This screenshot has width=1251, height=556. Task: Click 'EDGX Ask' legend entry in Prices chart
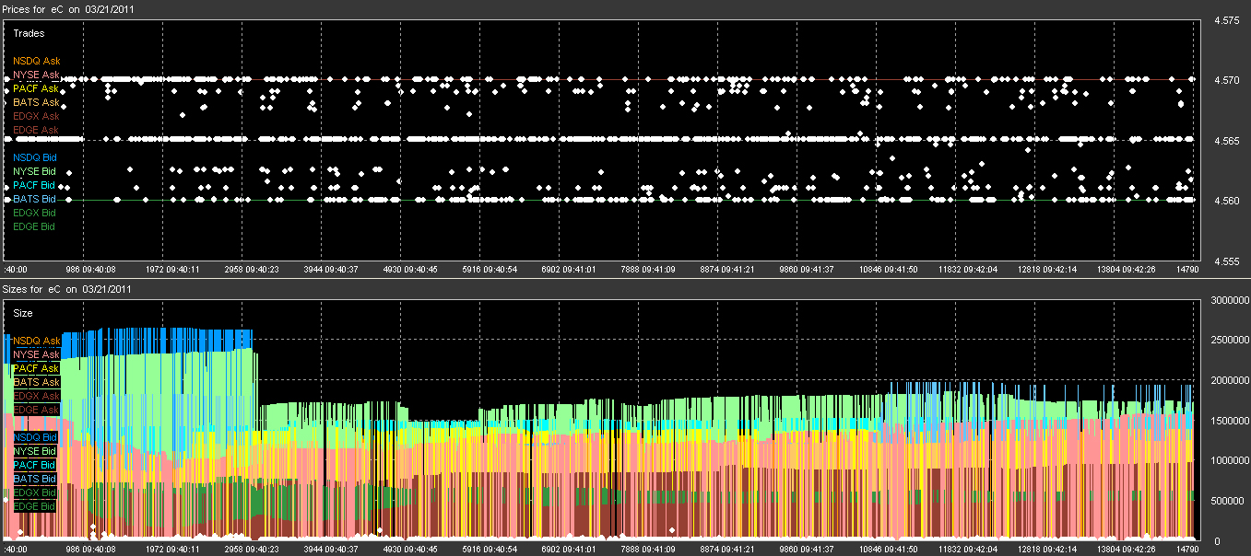pyautogui.click(x=37, y=116)
